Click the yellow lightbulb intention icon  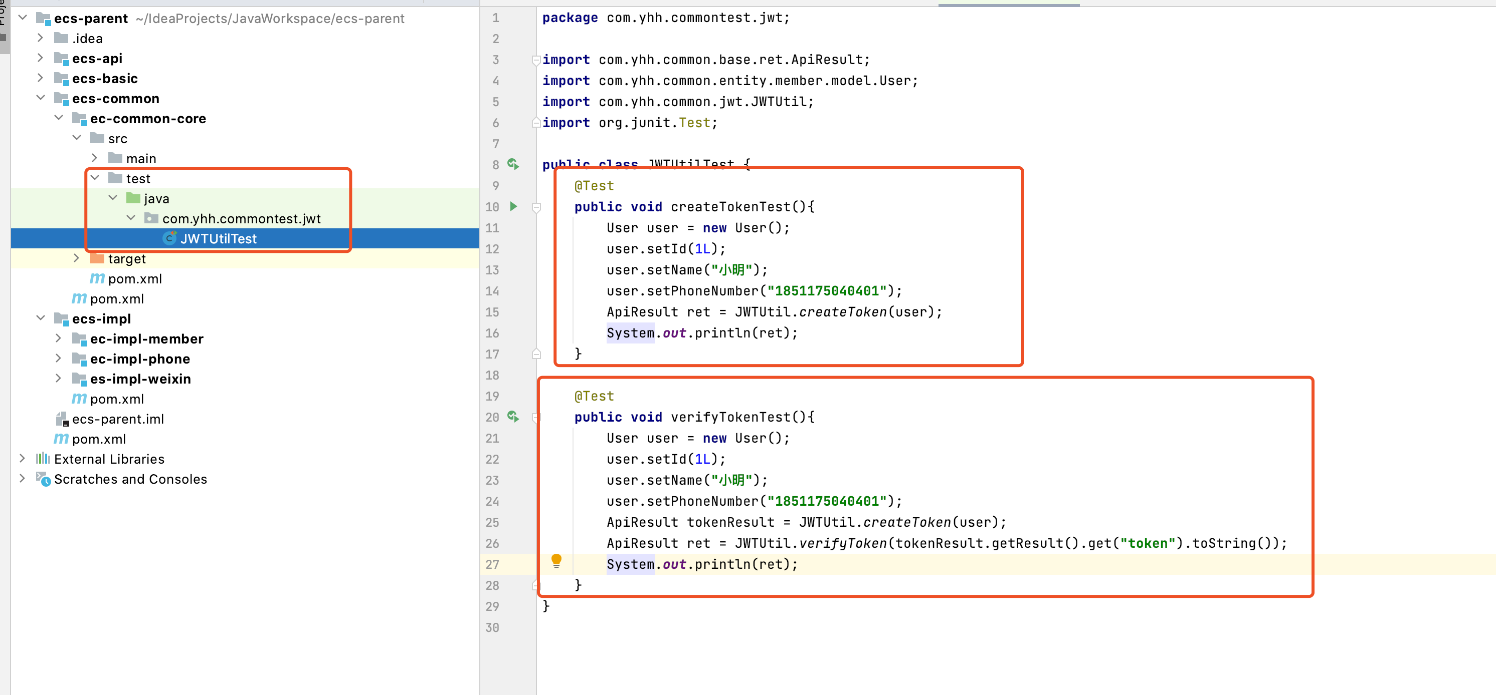tap(556, 560)
